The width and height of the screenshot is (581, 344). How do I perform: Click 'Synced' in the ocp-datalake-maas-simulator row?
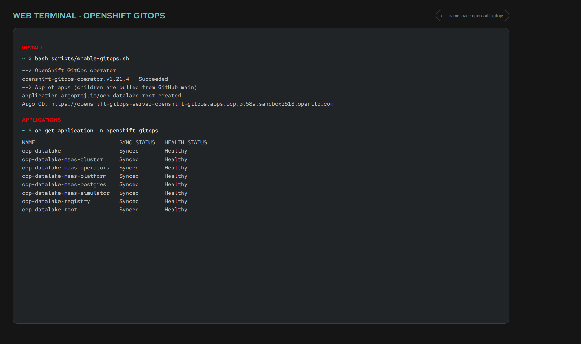129,193
